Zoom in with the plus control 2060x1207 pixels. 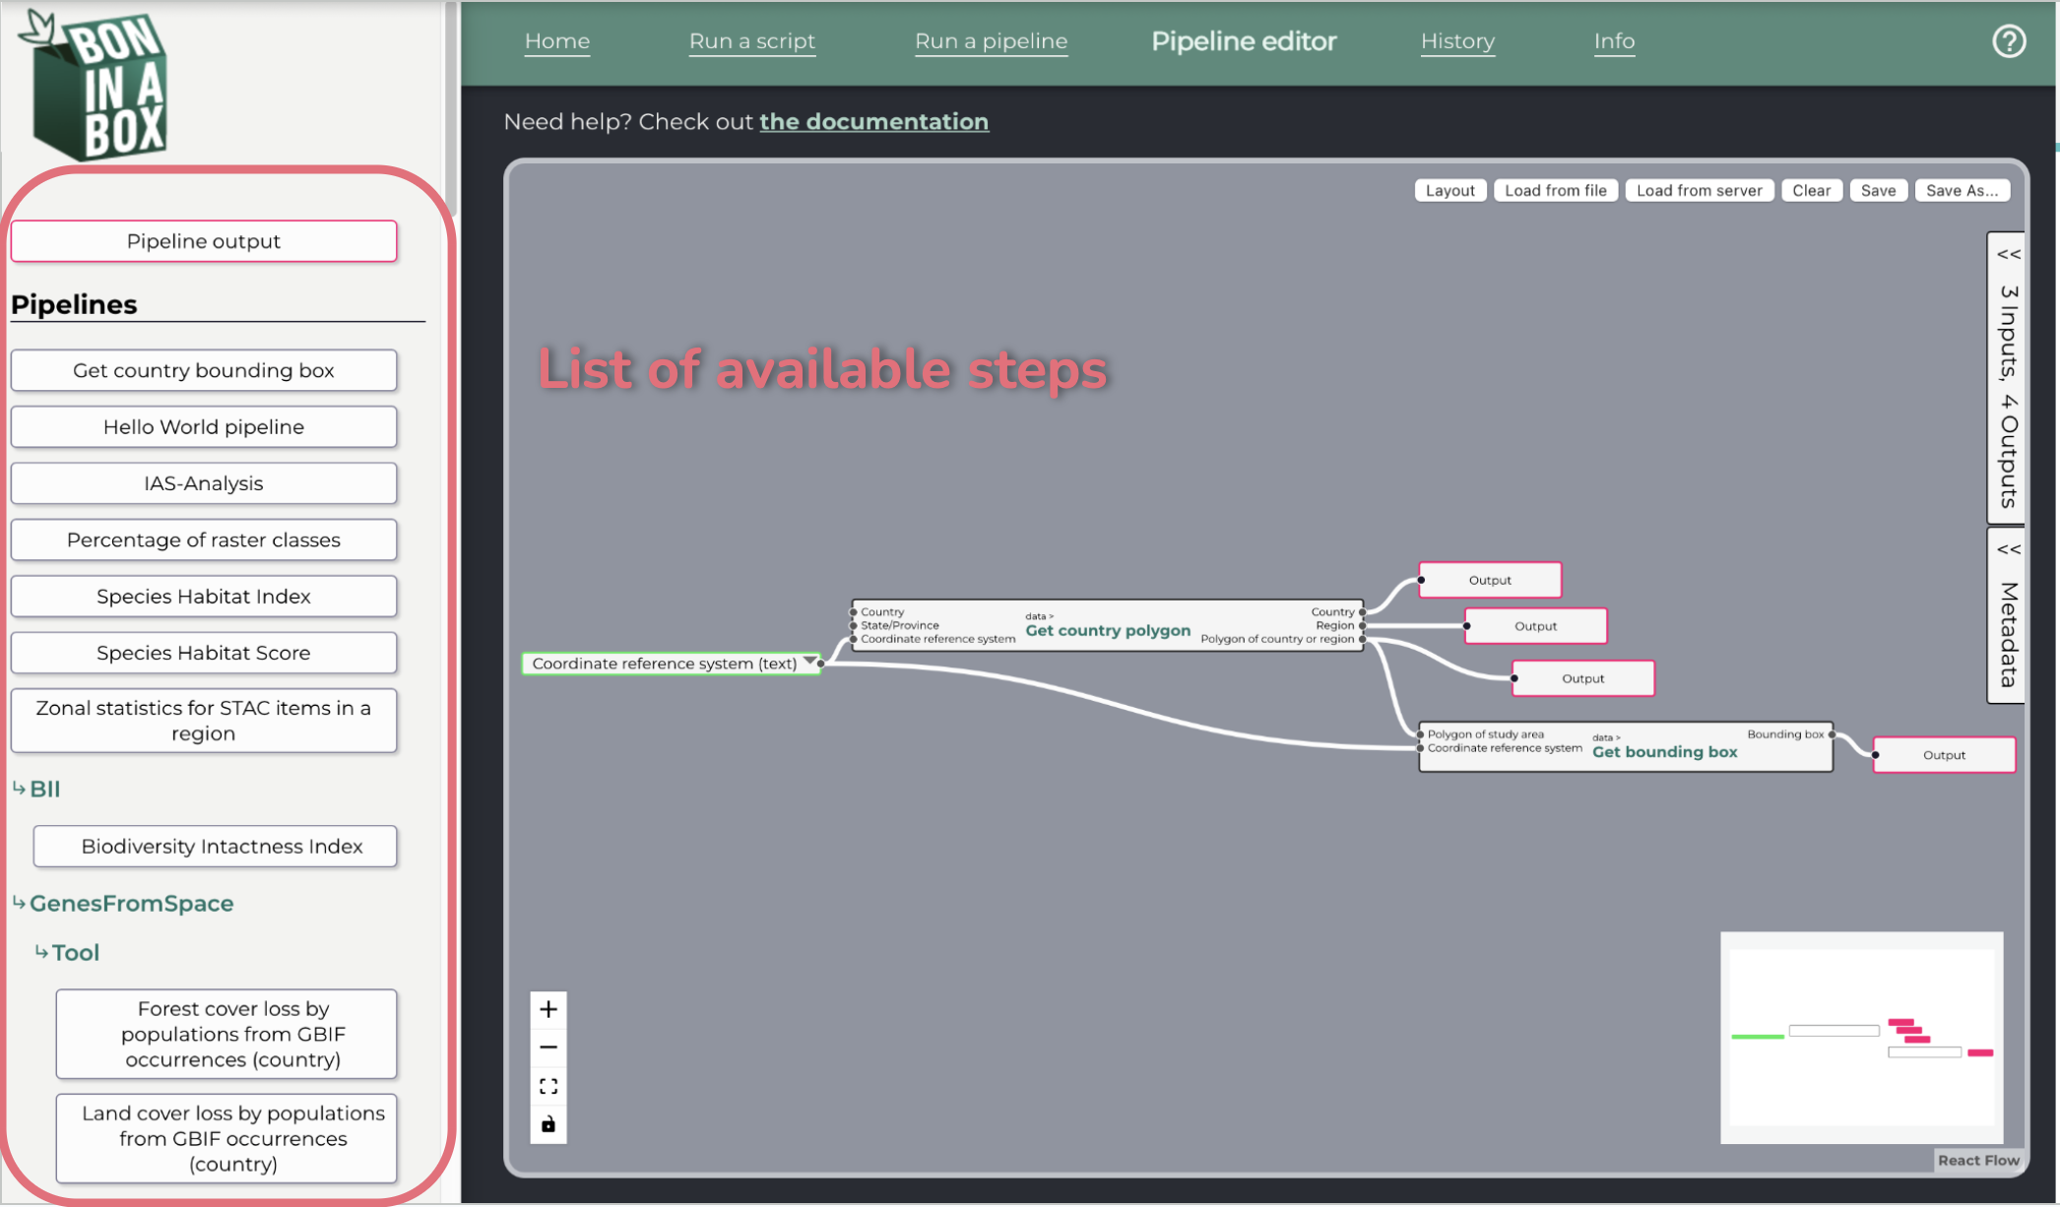coord(548,1009)
